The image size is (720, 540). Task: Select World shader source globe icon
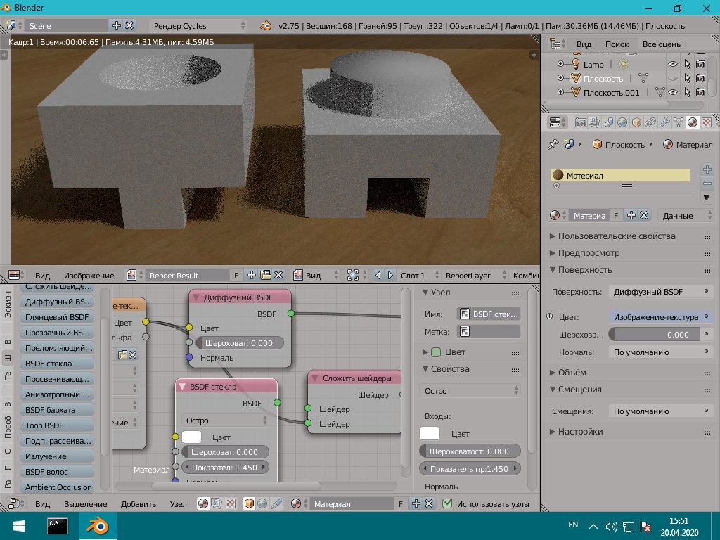(262, 503)
